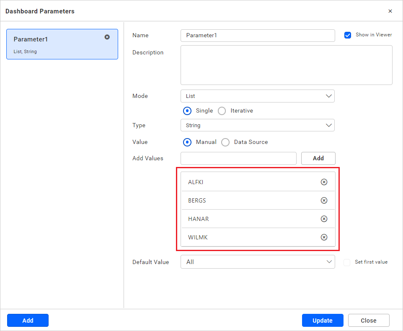Click the Add button next to Add Values
The height and width of the screenshot is (331, 403).
318,158
